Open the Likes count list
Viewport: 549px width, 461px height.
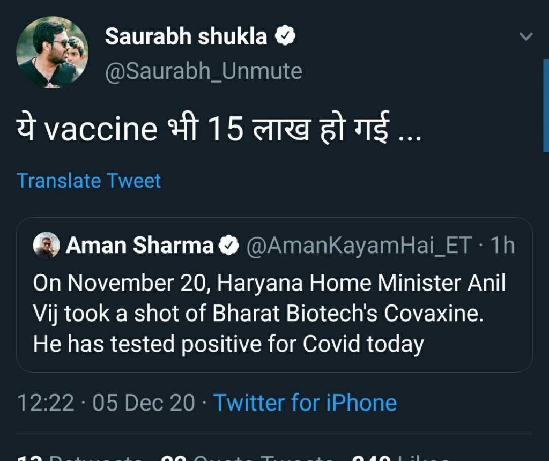[397, 457]
